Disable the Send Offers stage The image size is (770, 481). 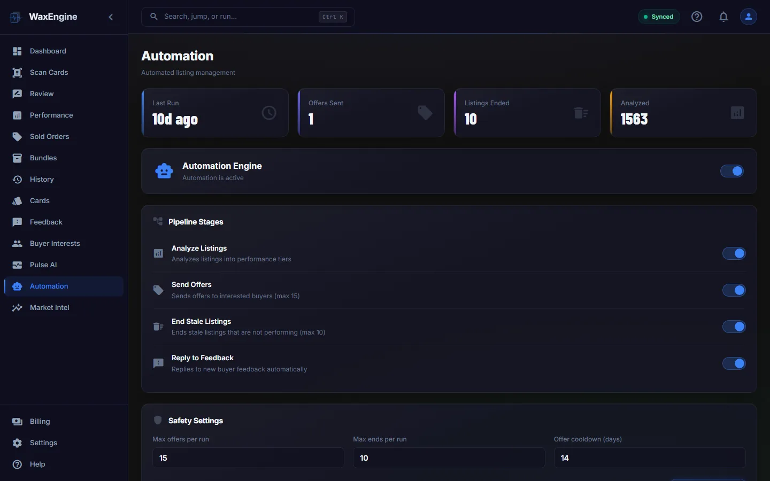pyautogui.click(x=734, y=290)
